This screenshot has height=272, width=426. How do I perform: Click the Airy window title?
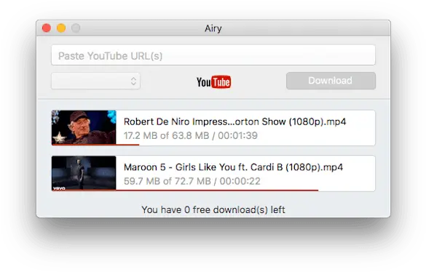pos(213,28)
